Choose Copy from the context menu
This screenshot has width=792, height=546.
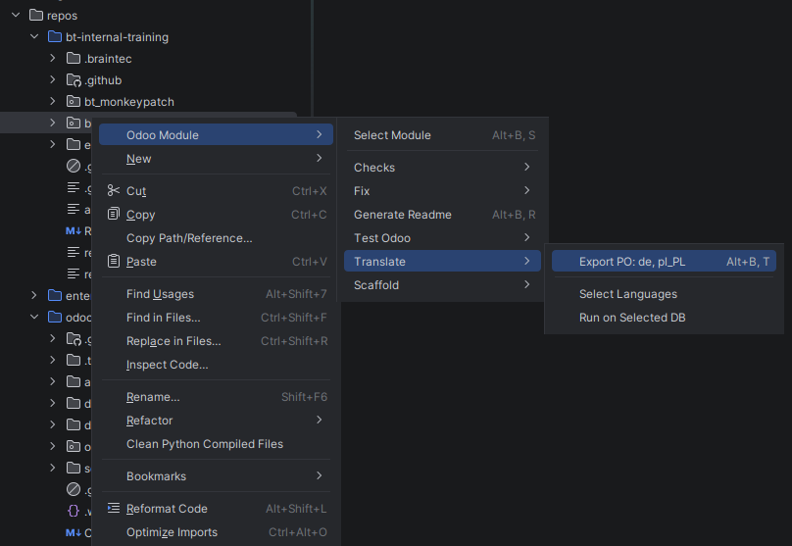pos(217,215)
